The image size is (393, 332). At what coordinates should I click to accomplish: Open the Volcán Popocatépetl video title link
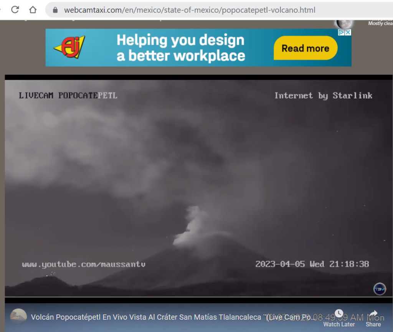(x=146, y=317)
